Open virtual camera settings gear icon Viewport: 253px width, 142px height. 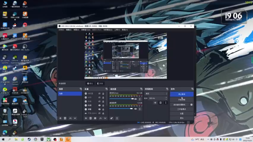point(191,105)
